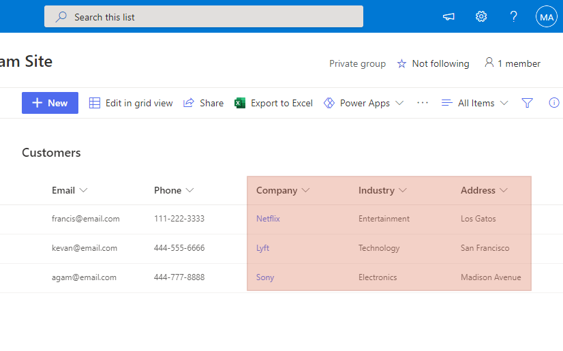Select the francis@email.com cell
Viewport: 563px width, 351px height.
click(x=85, y=219)
